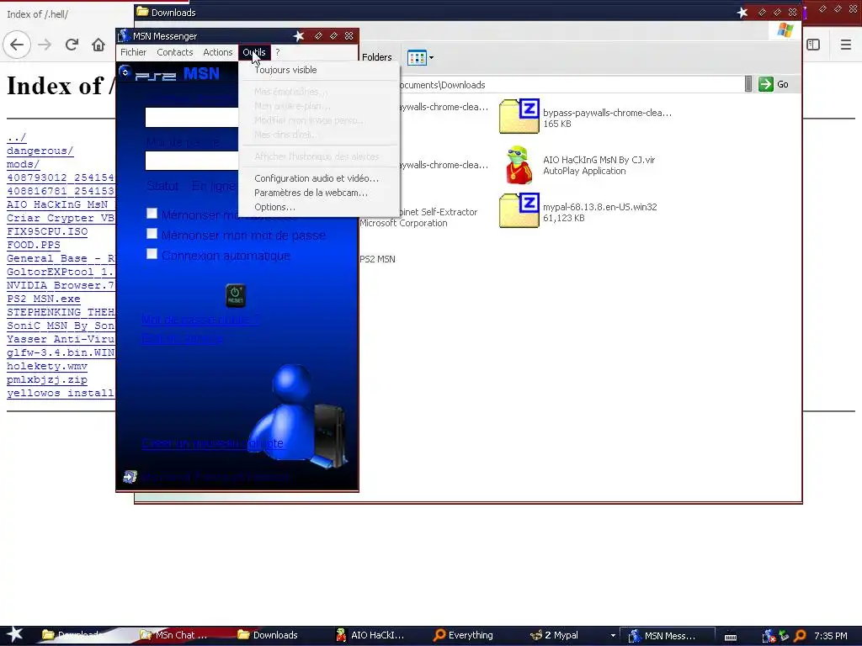Click the browser home button

[x=98, y=45]
